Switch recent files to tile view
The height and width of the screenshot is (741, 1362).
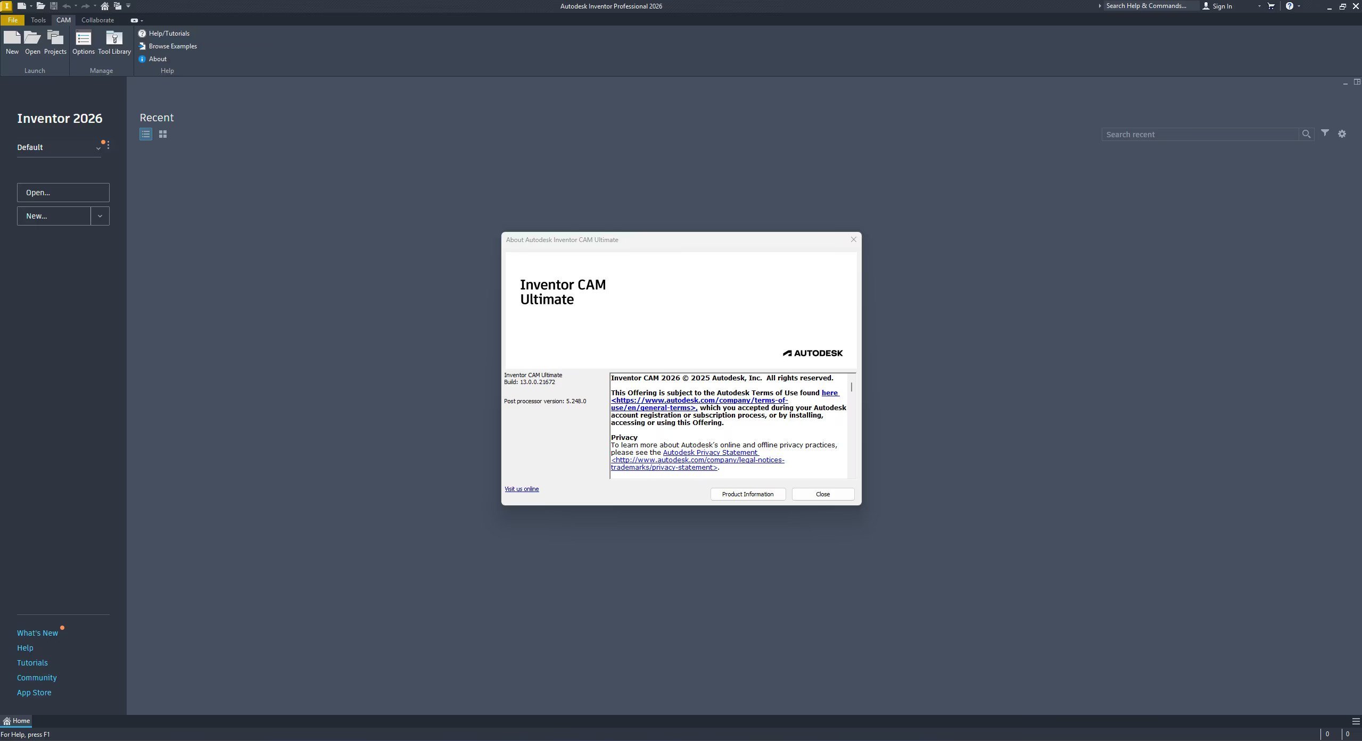coord(163,134)
